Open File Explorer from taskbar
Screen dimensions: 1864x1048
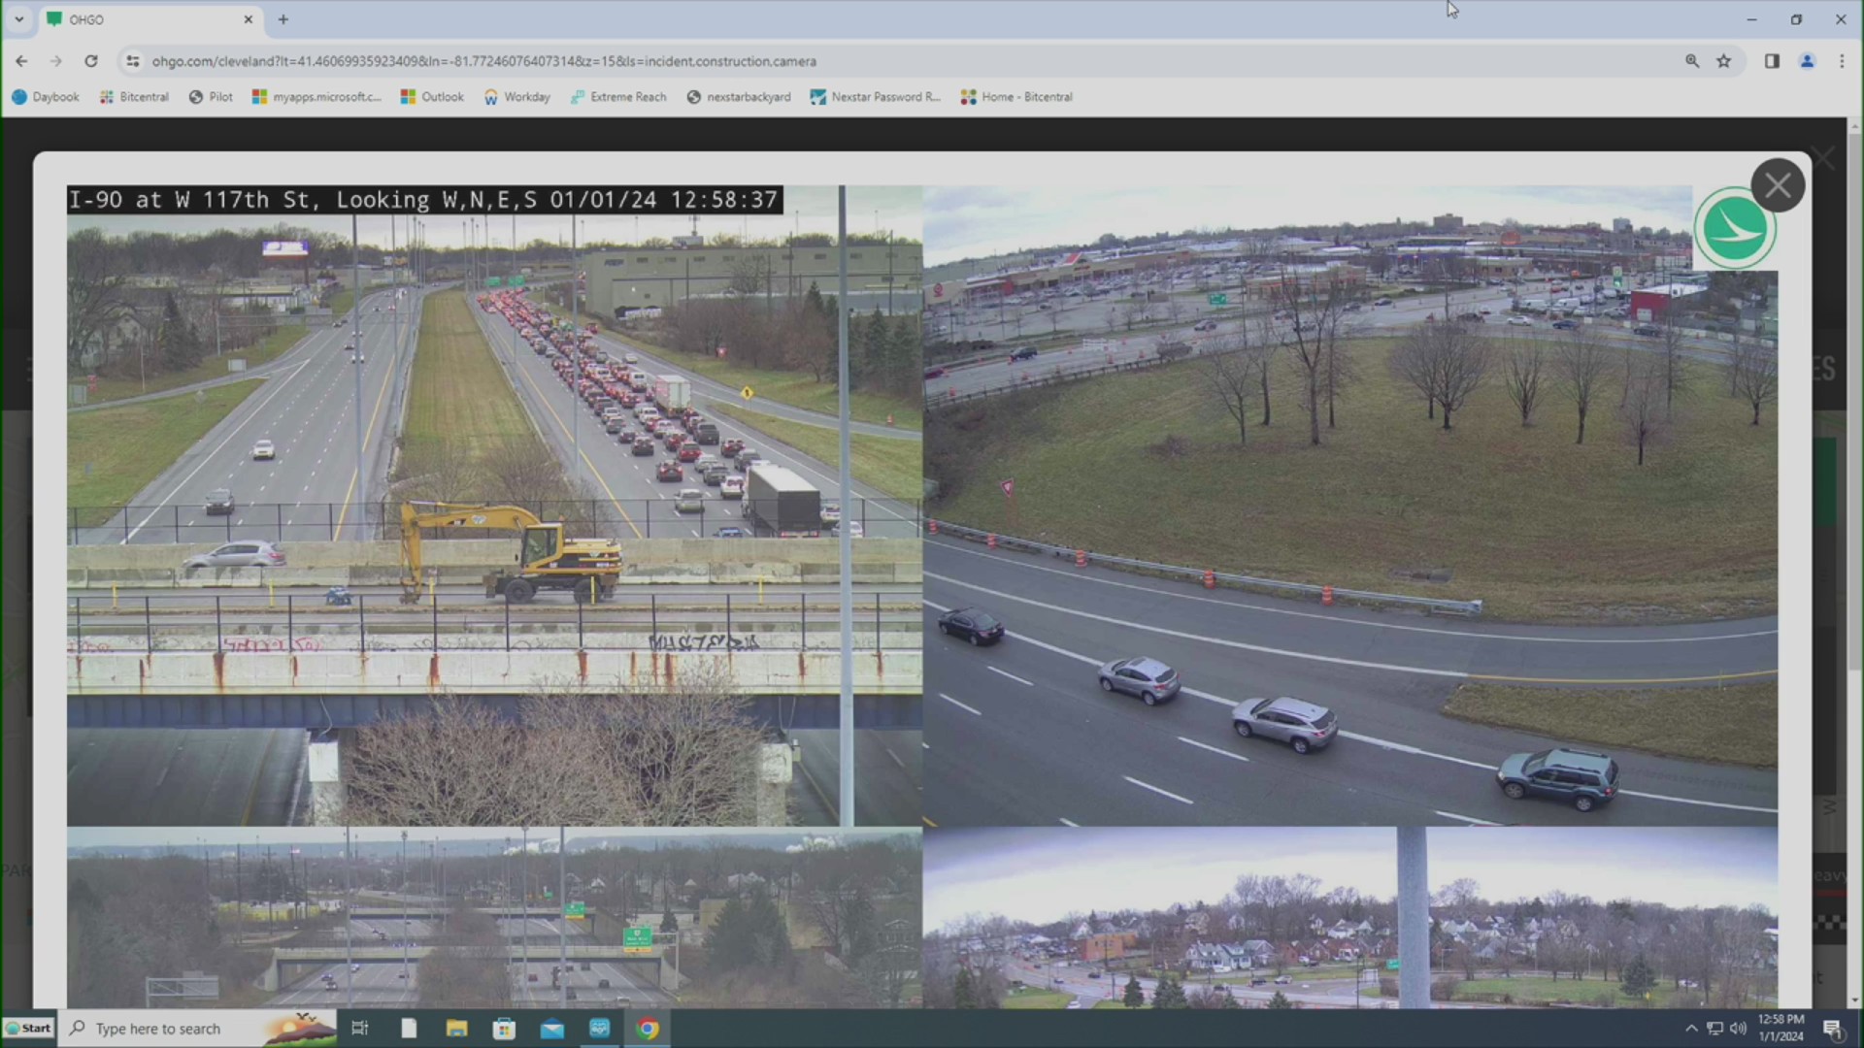pos(456,1029)
